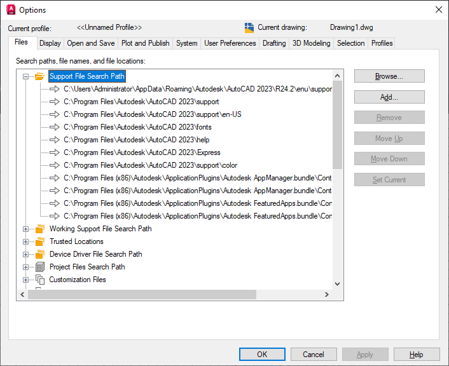Select the AutoCAD 2023\fonts path
449x366 pixels.
point(137,127)
